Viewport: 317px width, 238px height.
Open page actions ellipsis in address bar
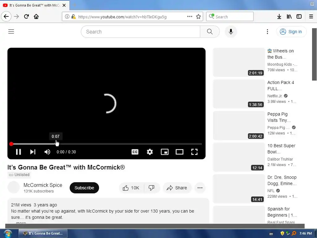(190, 17)
